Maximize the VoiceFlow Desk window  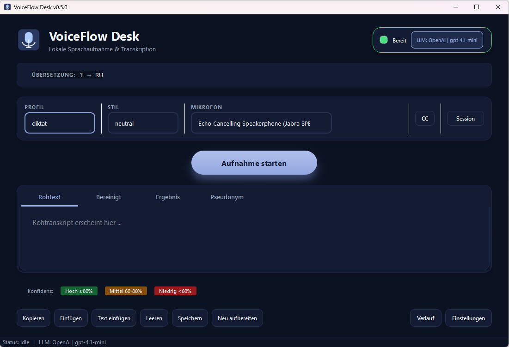[477, 7]
